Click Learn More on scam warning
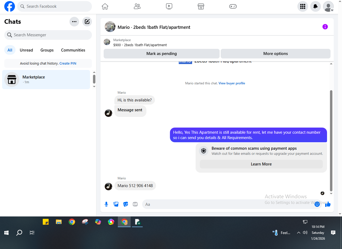The image size is (342, 249). click(x=261, y=164)
